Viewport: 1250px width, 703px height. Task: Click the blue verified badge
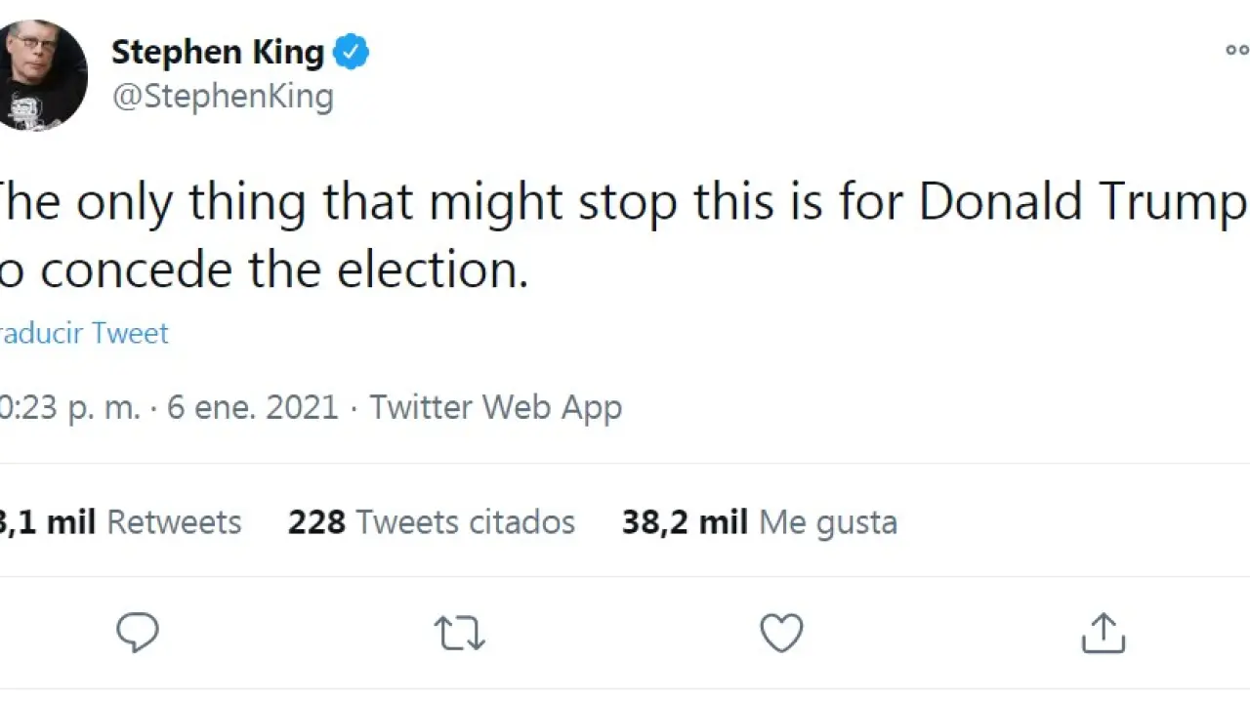click(x=352, y=52)
